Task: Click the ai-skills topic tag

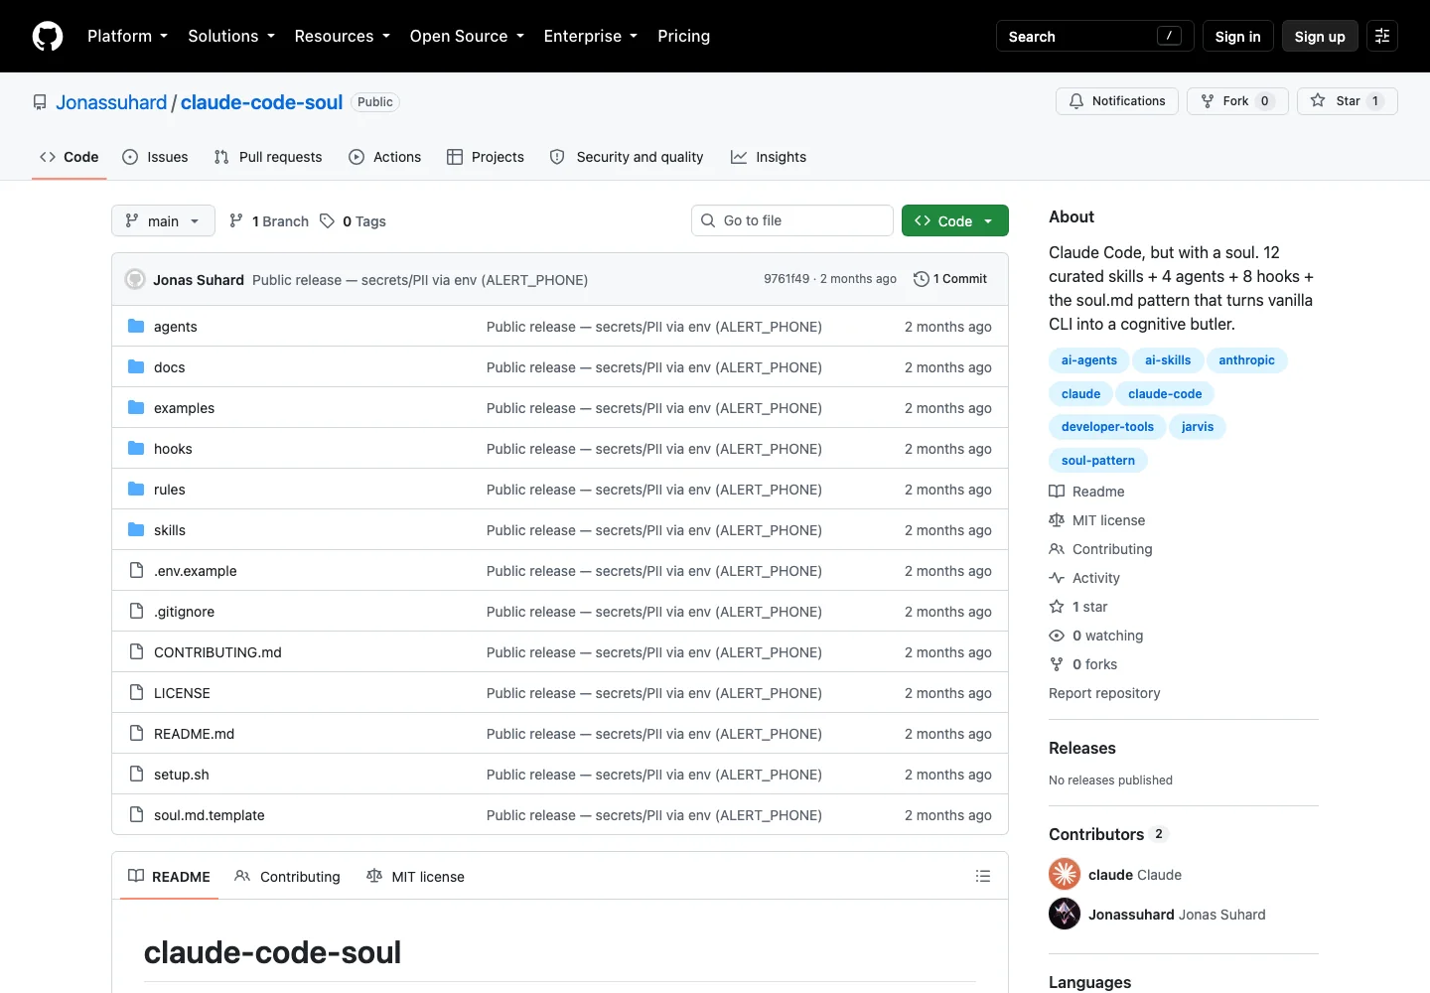Action: pyautogui.click(x=1168, y=360)
